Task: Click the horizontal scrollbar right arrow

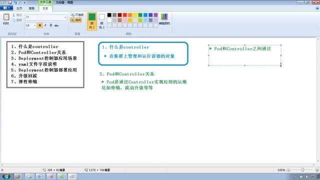Action: click(x=314, y=164)
